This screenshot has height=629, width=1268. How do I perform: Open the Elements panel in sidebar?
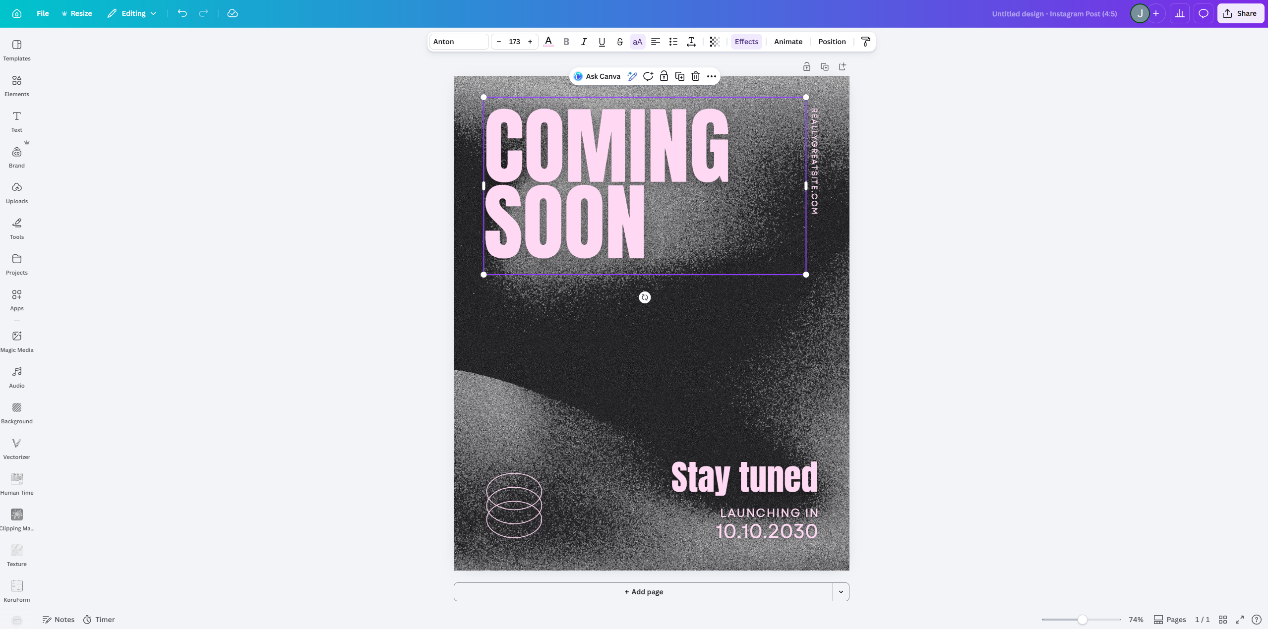[17, 86]
